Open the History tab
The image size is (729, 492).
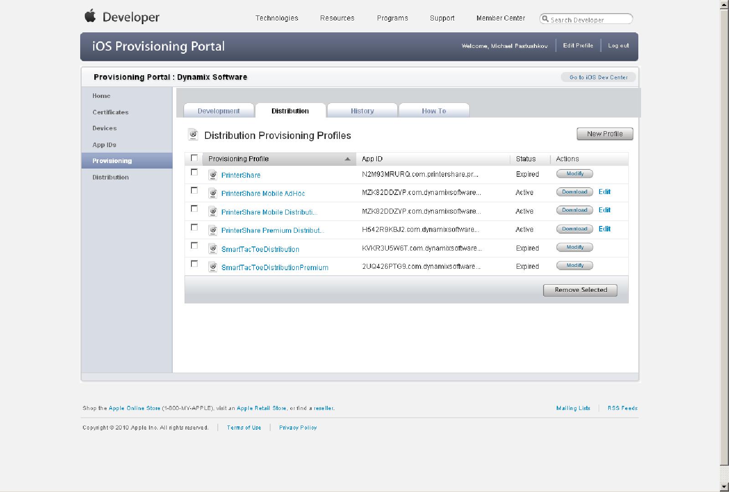(x=362, y=111)
